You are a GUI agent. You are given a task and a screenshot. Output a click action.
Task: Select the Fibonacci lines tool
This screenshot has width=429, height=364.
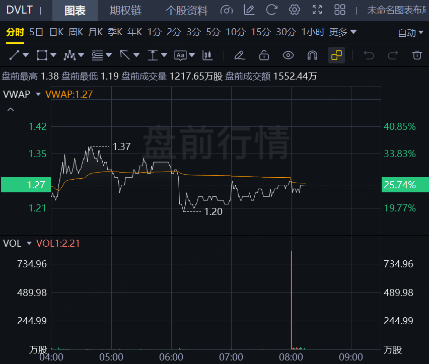tap(97, 55)
